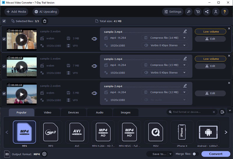This screenshot has height=159, width=233.
Task: Uncheck the sample-3.webm file checkbox
Action: pos(4,39)
